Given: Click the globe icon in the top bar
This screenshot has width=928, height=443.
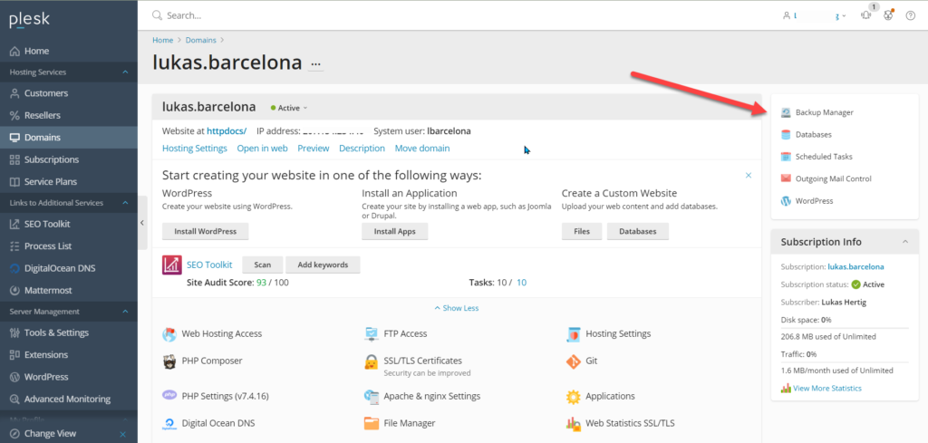Looking at the screenshot, I should [x=888, y=16].
